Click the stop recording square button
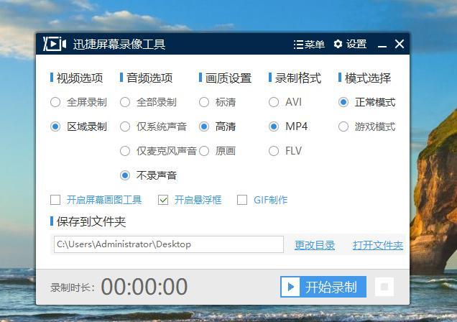The width and height of the screenshot is (457, 322). (384, 287)
